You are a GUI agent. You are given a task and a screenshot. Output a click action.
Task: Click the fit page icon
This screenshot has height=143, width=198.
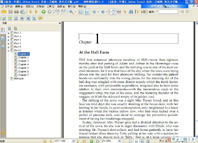point(81,12)
